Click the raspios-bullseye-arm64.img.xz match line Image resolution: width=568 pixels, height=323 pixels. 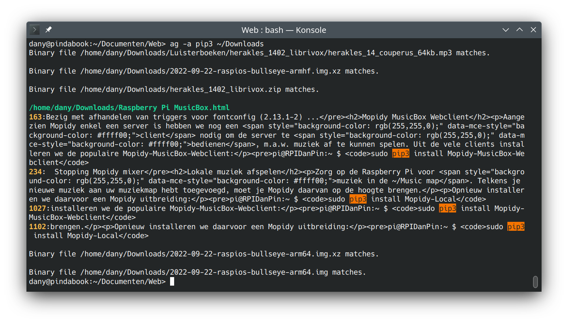click(204, 254)
